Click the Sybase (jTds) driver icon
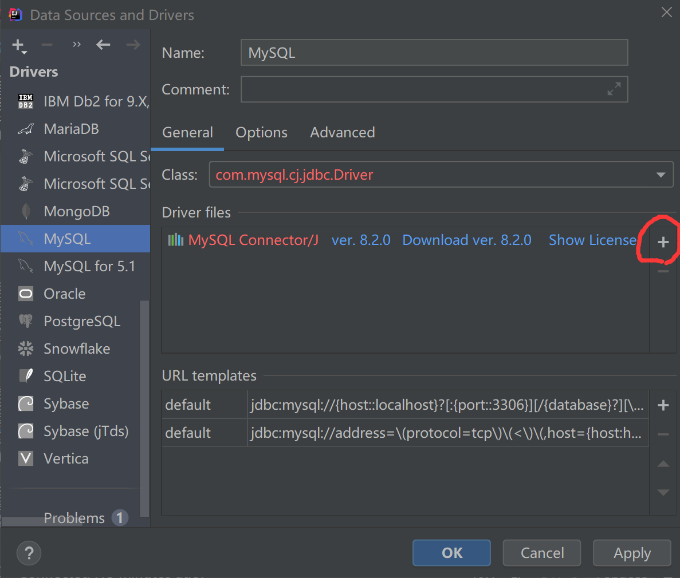 coord(26,431)
